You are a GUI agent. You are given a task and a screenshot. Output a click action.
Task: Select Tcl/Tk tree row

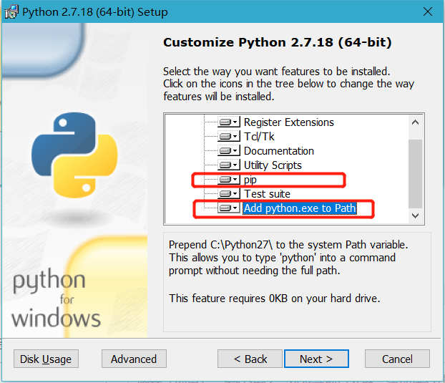(x=259, y=137)
